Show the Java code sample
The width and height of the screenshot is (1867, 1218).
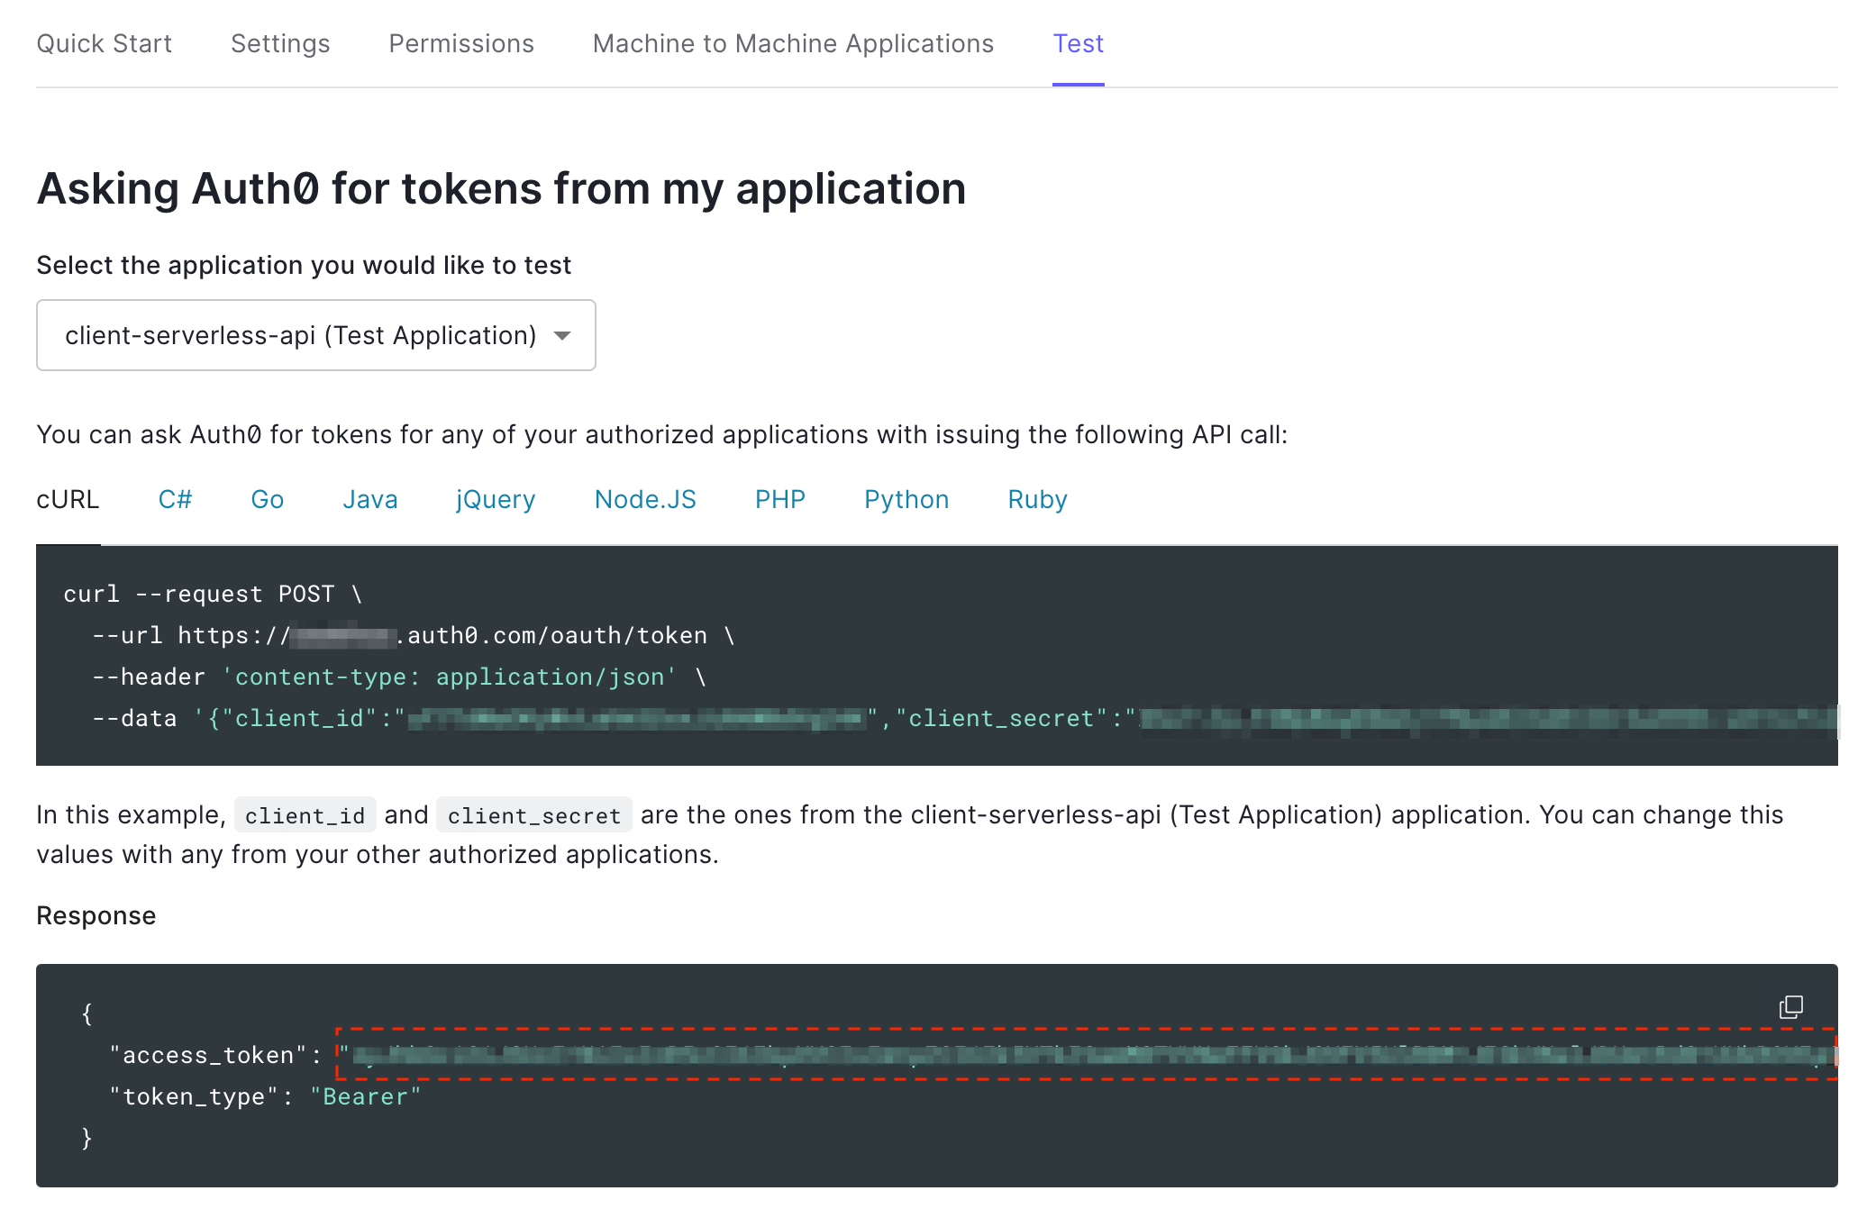369,499
